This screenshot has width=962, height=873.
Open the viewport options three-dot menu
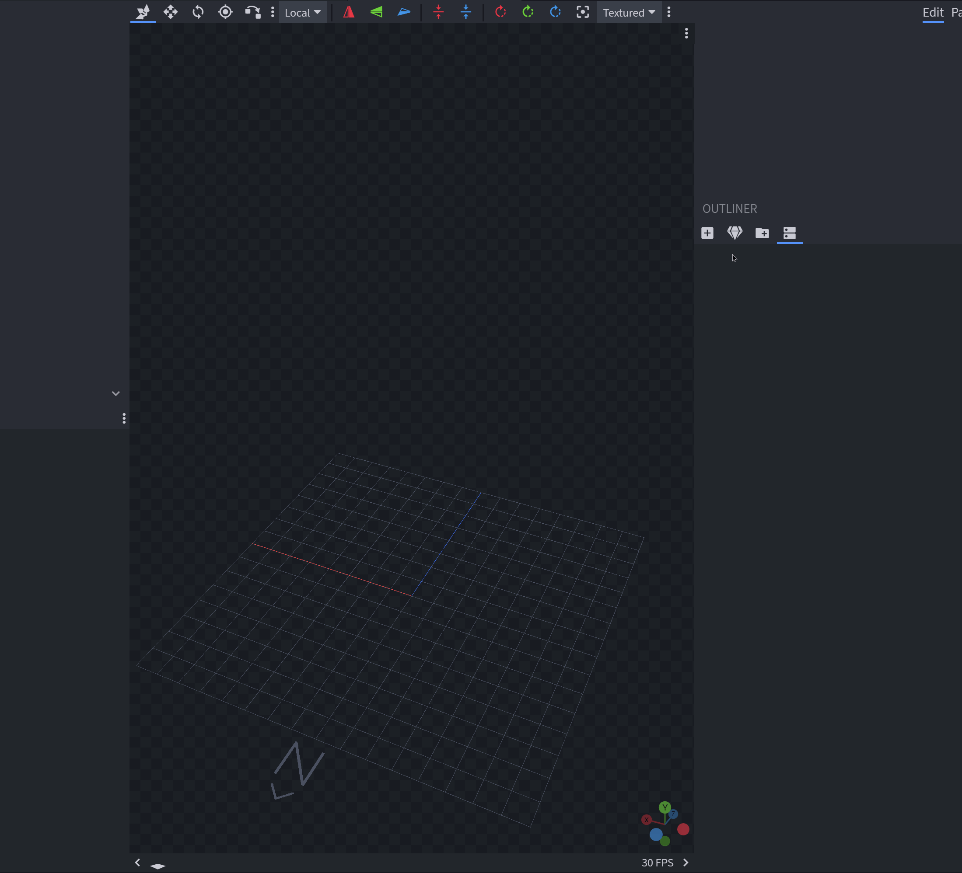[x=687, y=33]
